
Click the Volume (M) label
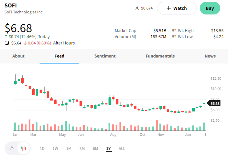tap(125, 37)
